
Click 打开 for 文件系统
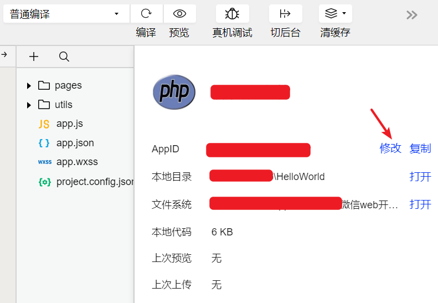[420, 204]
